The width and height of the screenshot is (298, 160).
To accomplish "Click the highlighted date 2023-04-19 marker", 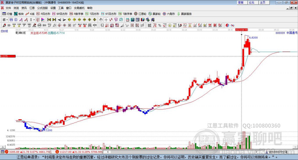I will tap(241, 30).
